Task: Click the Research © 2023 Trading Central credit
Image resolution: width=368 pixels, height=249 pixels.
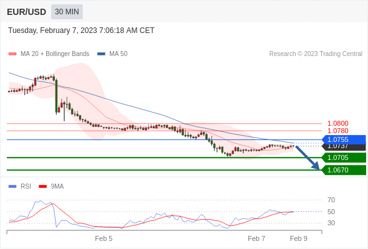Action: pos(316,54)
